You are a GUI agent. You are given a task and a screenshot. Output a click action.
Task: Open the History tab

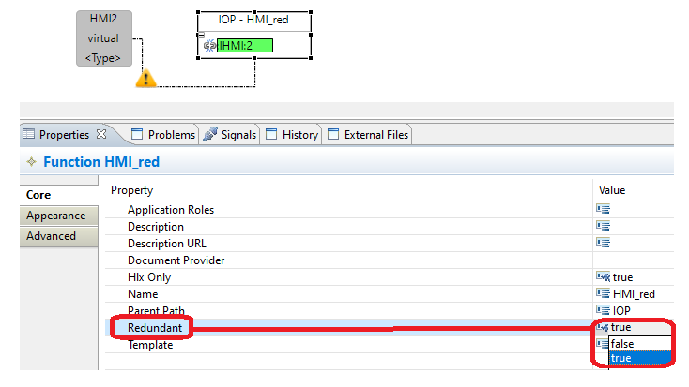pyautogui.click(x=291, y=135)
